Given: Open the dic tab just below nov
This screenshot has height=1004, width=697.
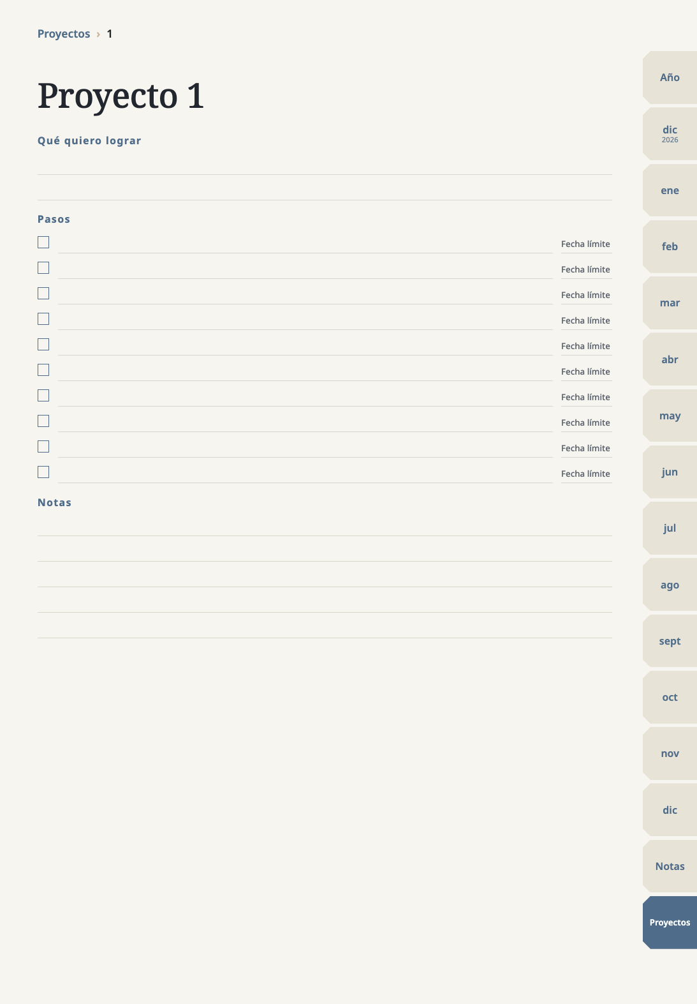Looking at the screenshot, I should [x=670, y=810].
